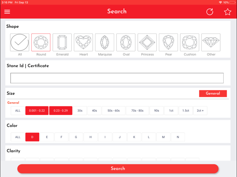Tap the big red Search button
Screen dimensions: 237x177
[x=118, y=168]
